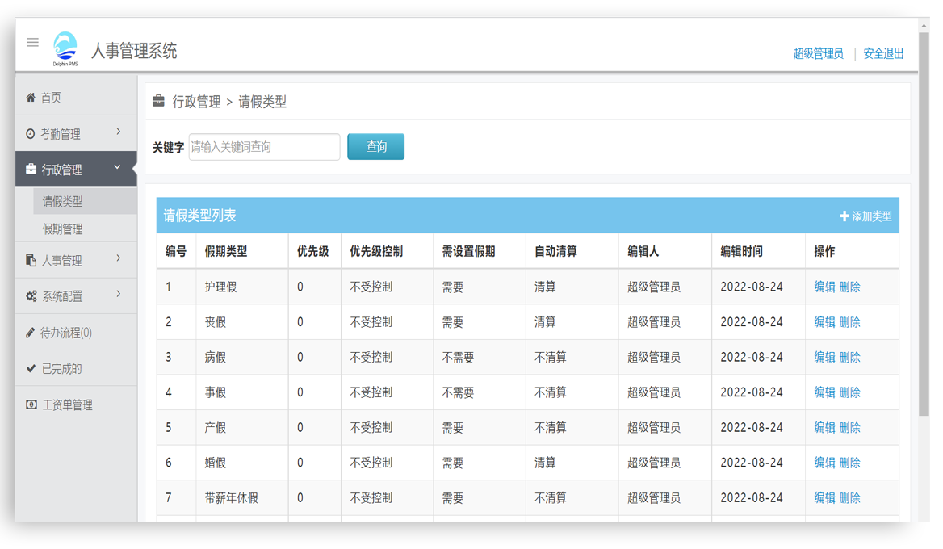Select the home icon beside 首页
Screen dimensions: 943x549
pos(32,97)
